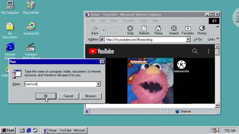Click the Links toolbar label
239x134 pixels.
click(211, 39)
